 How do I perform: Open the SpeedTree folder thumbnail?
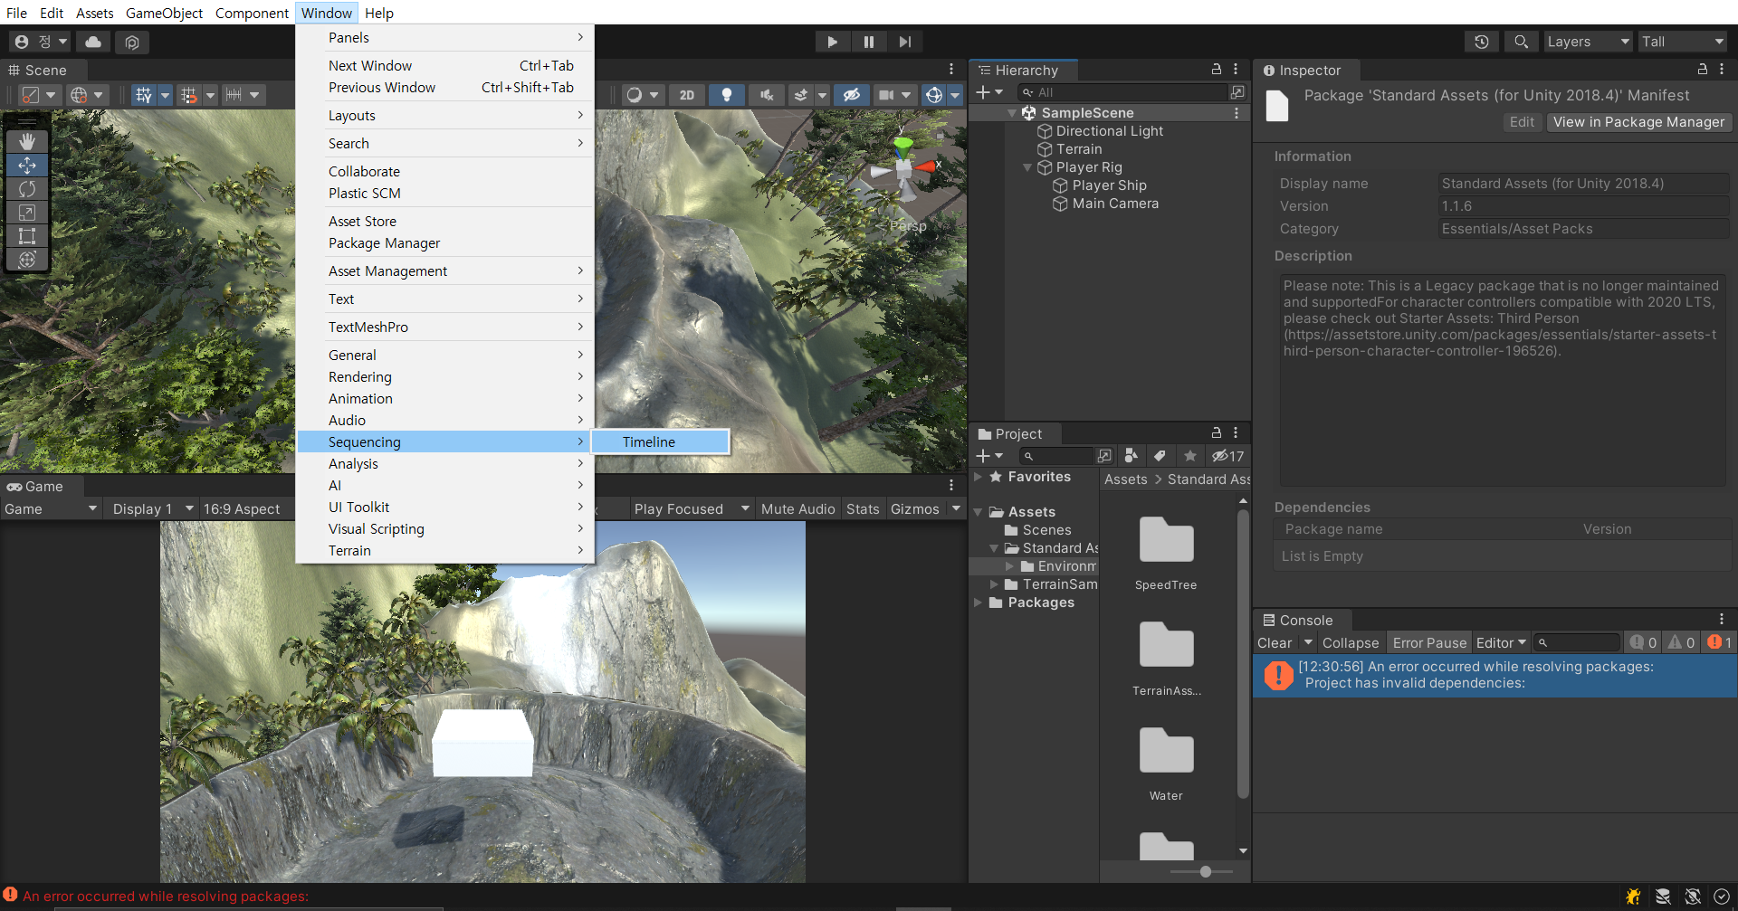[x=1166, y=541]
